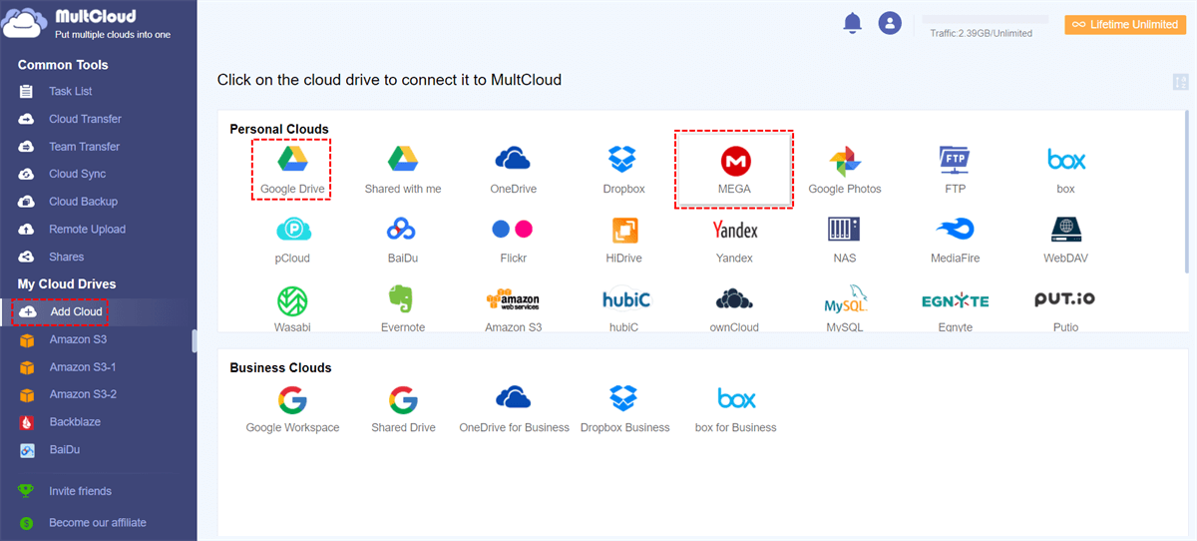
Task: Choose the HiDrive cloud
Action: 623,240
